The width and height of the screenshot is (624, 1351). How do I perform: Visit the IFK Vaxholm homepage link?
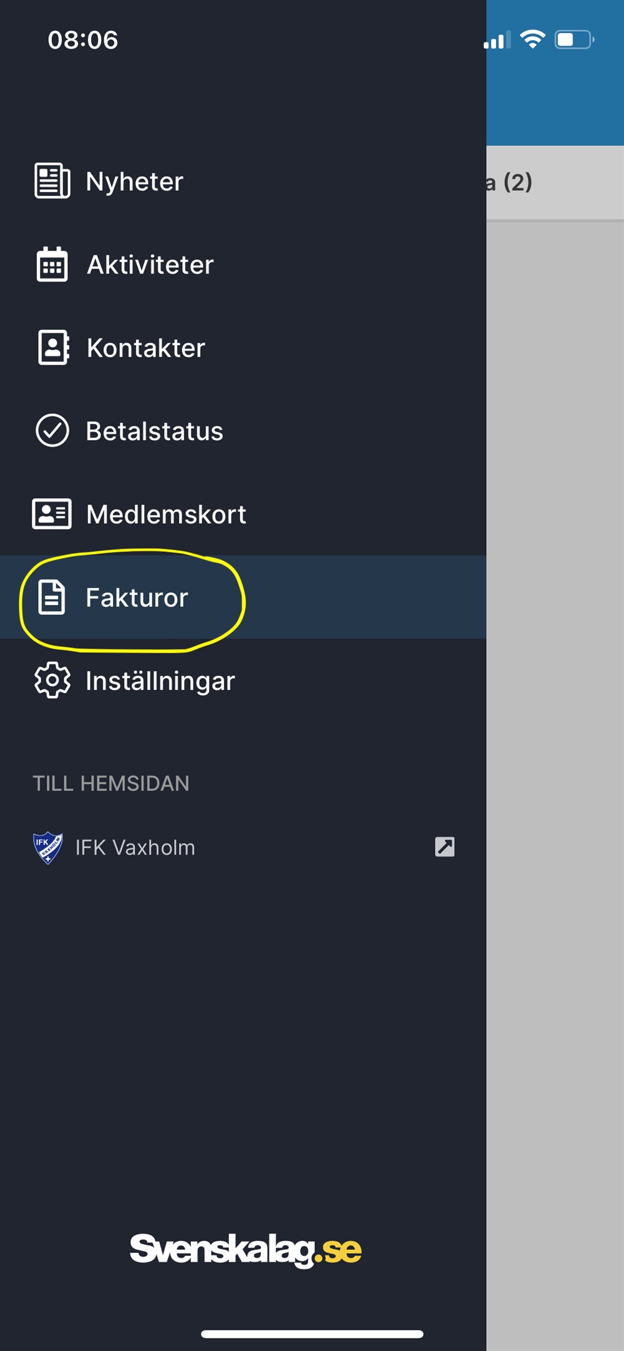tap(243, 847)
